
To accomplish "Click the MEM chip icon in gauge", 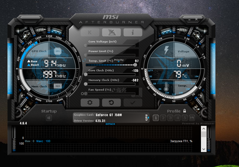I will coord(58,86).
